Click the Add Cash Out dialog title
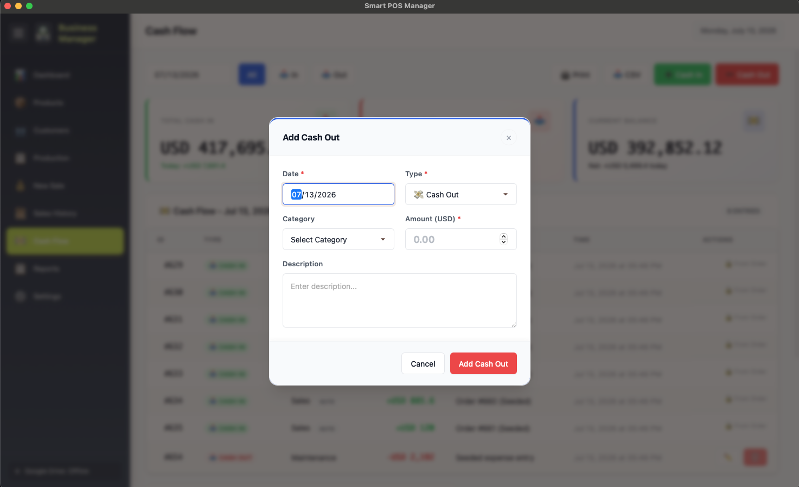Screen dimensions: 799x487 point(311,138)
